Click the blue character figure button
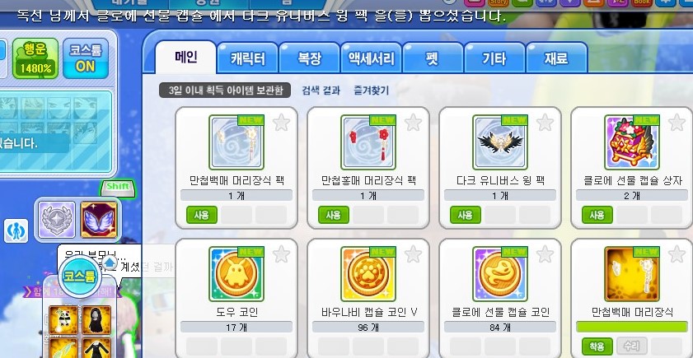The height and width of the screenshot is (358, 693). coord(16,230)
